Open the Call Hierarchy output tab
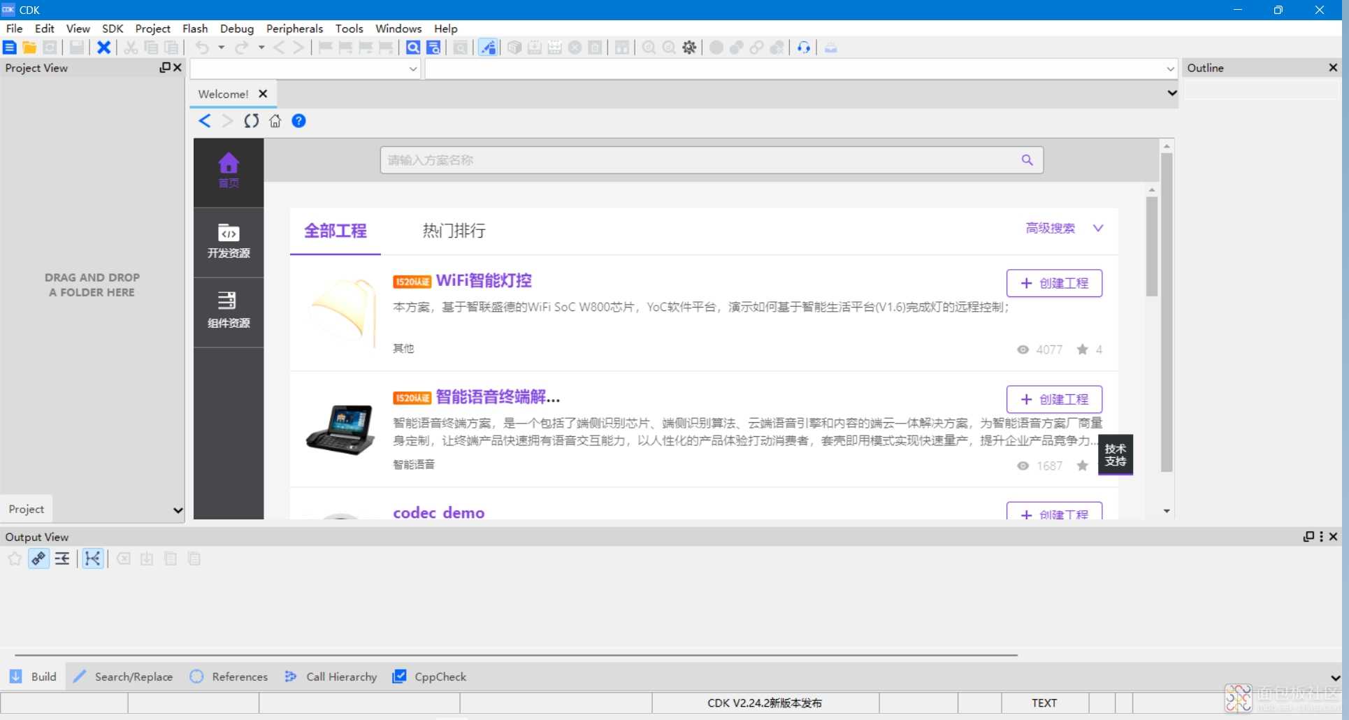This screenshot has width=1349, height=720. click(331, 677)
